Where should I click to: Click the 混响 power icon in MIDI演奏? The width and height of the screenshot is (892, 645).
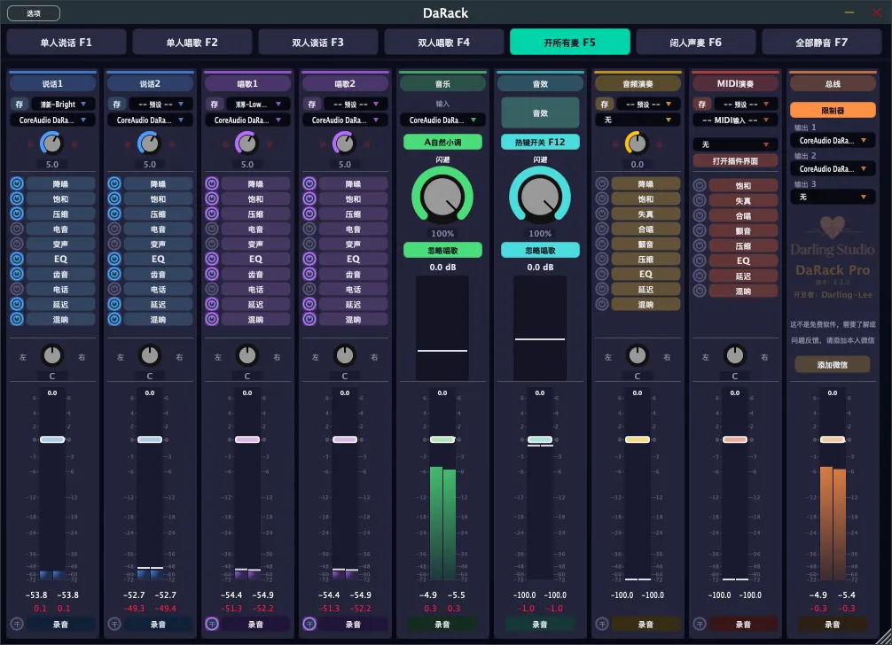(700, 291)
